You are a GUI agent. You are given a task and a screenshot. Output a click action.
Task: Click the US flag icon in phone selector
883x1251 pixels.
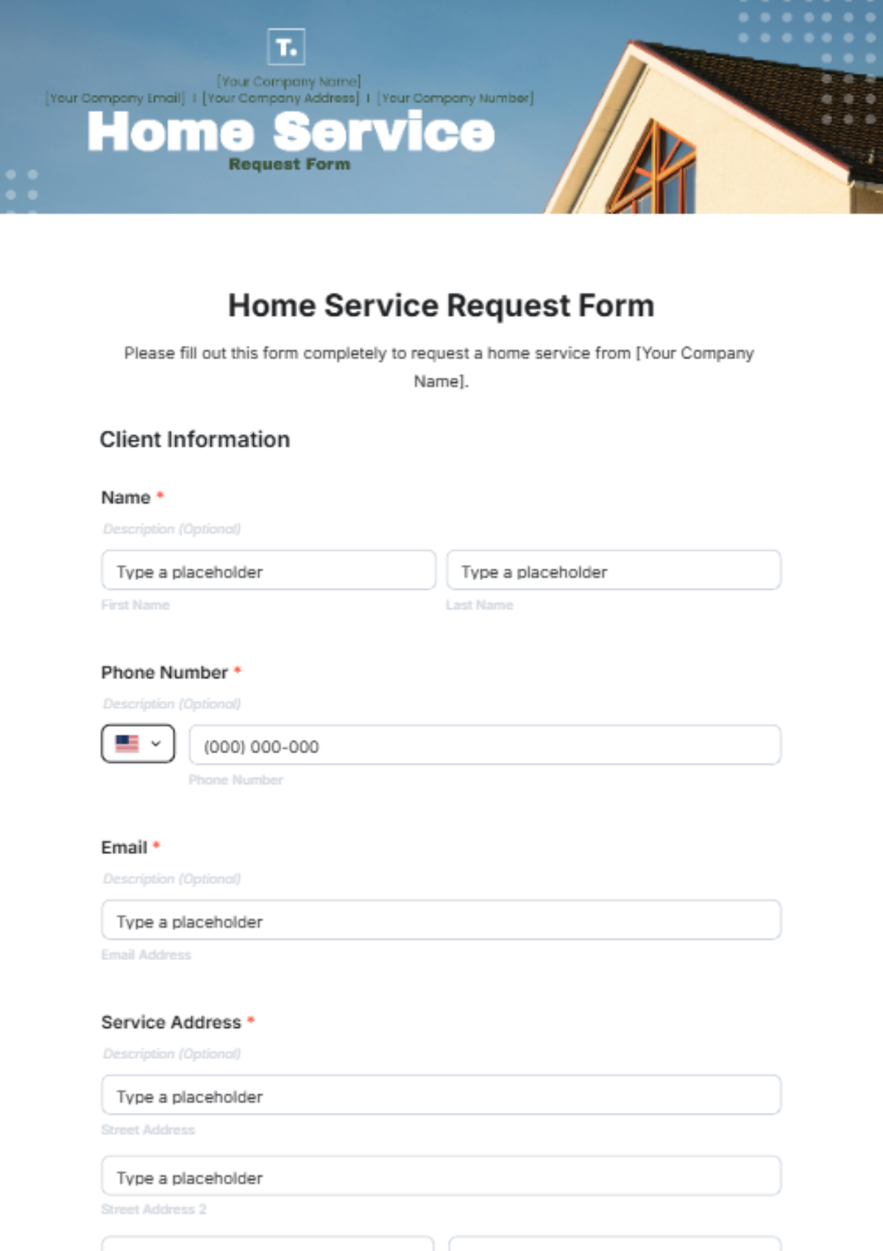click(x=127, y=744)
